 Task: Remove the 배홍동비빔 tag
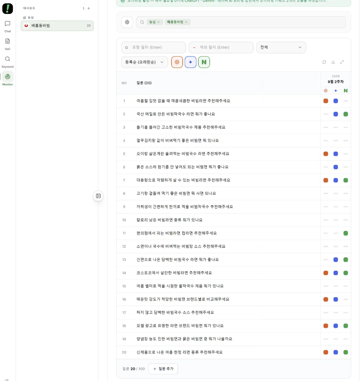pos(186,22)
